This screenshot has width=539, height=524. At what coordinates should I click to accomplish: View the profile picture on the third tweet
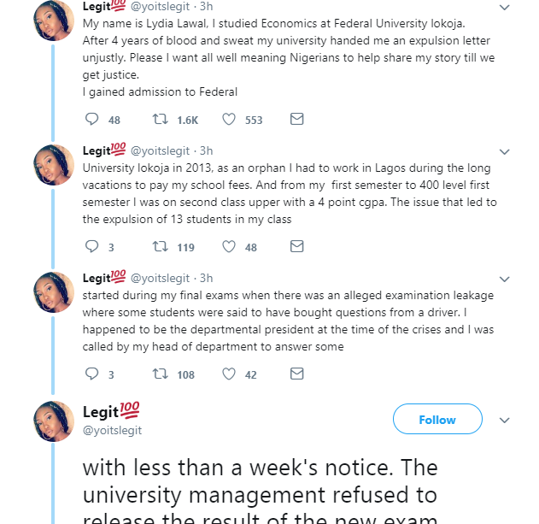coord(53,292)
